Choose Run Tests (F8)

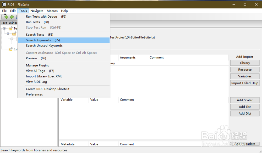point(64,22)
